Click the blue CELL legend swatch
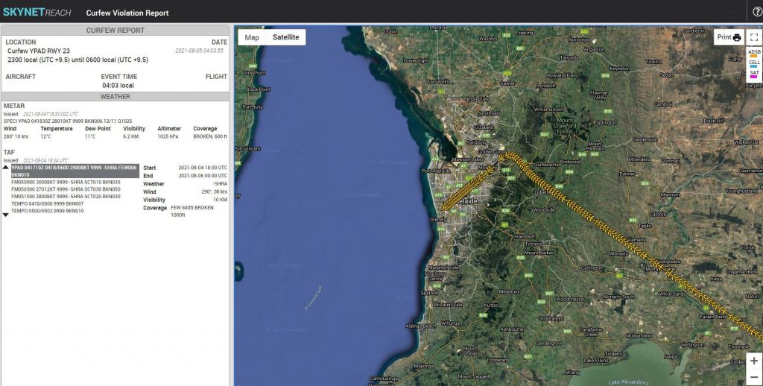The image size is (763, 386). tap(754, 66)
